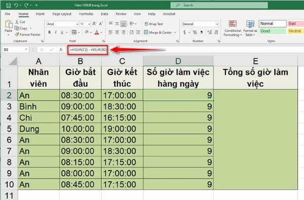Click the Paste clipboard icon

click(9, 24)
